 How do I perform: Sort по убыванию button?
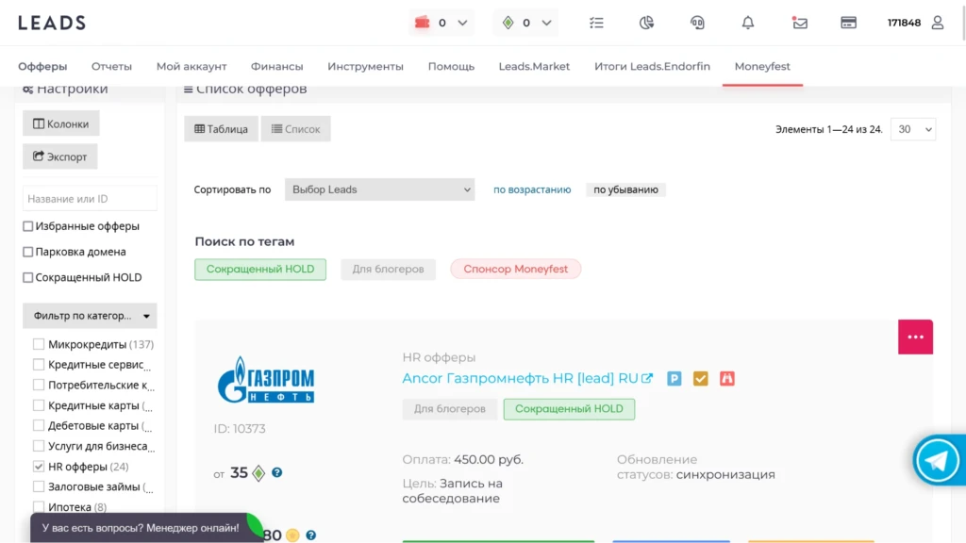[x=626, y=189]
